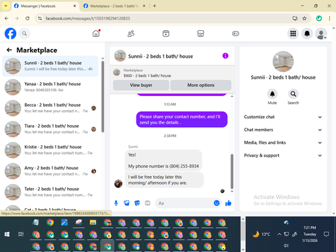
Task: Open the Facebook home logo
Action: point(10,34)
